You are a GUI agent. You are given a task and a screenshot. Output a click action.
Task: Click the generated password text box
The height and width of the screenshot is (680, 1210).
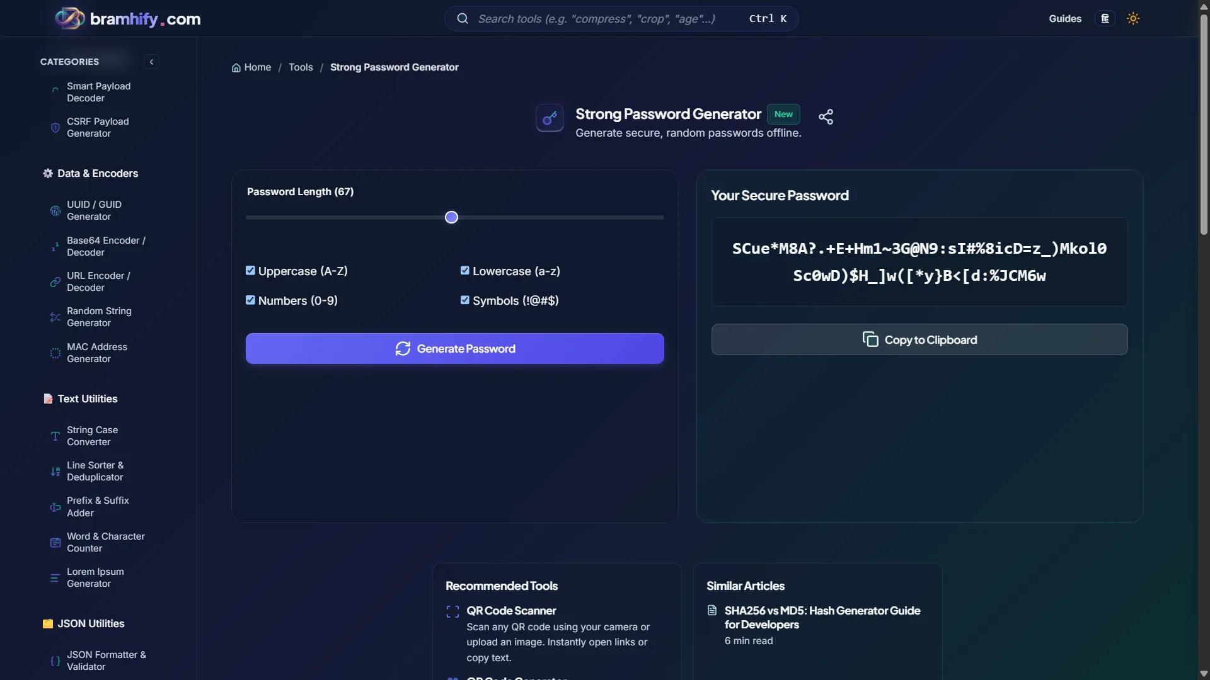tap(919, 262)
